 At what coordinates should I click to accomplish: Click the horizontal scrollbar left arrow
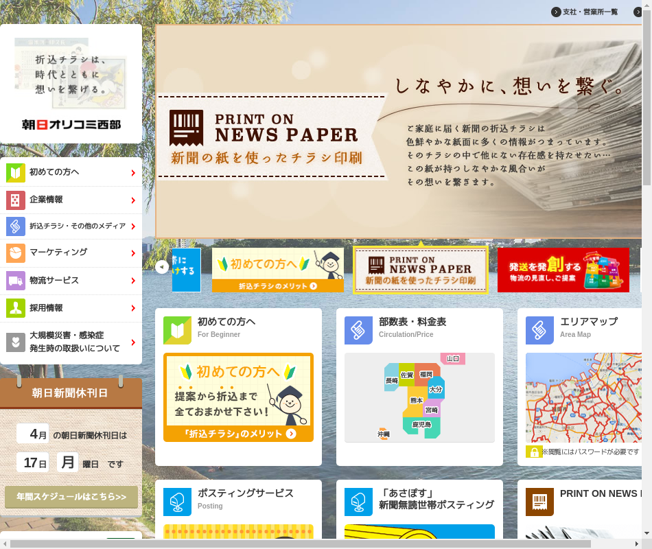coord(5,544)
